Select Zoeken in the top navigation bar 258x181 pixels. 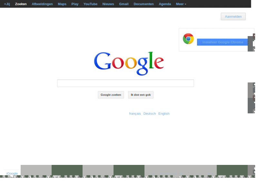(21, 4)
